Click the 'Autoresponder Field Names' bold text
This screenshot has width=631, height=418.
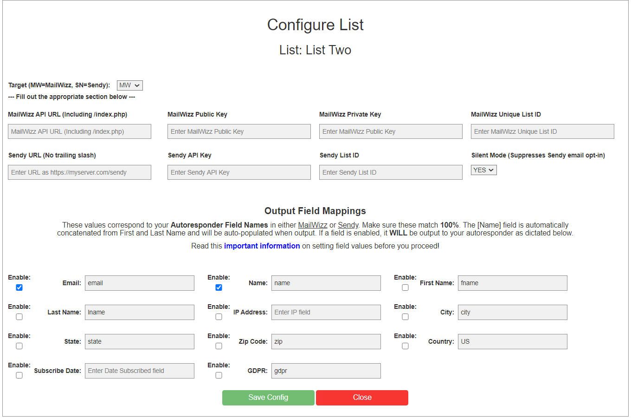[x=219, y=225]
